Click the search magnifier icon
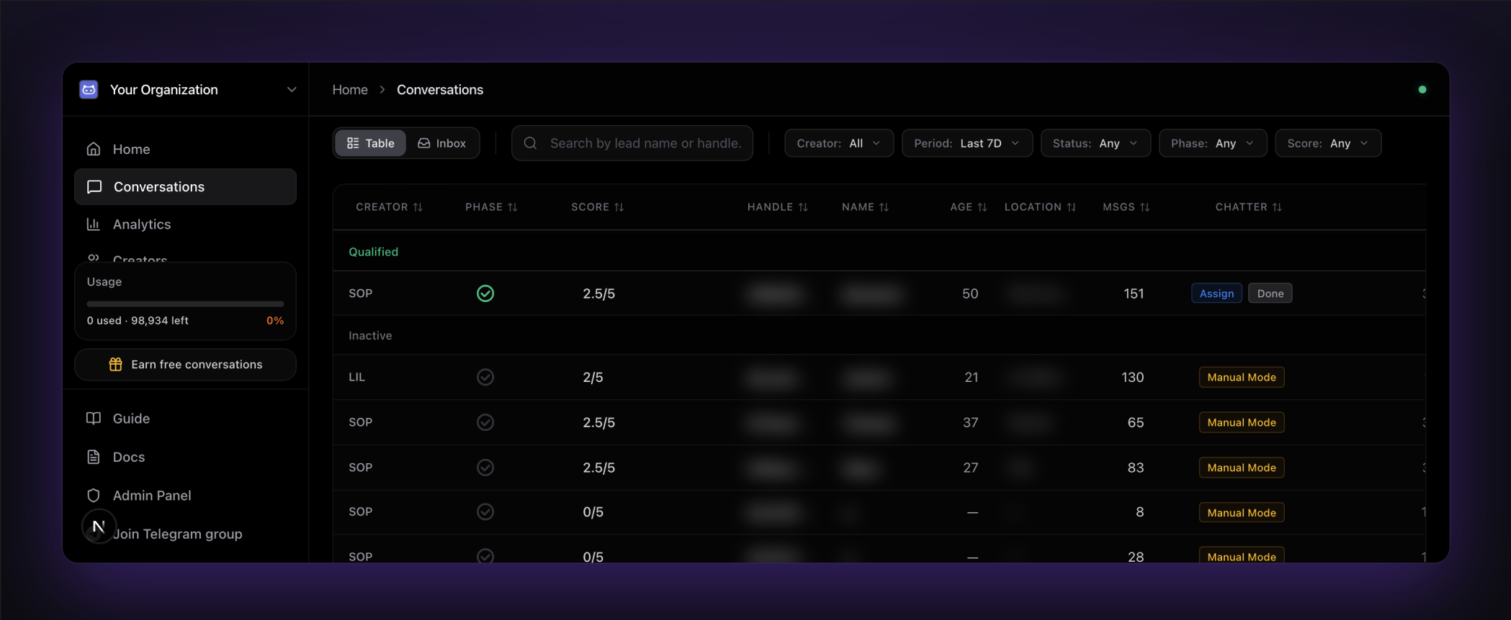The width and height of the screenshot is (1511, 620). pyautogui.click(x=531, y=143)
